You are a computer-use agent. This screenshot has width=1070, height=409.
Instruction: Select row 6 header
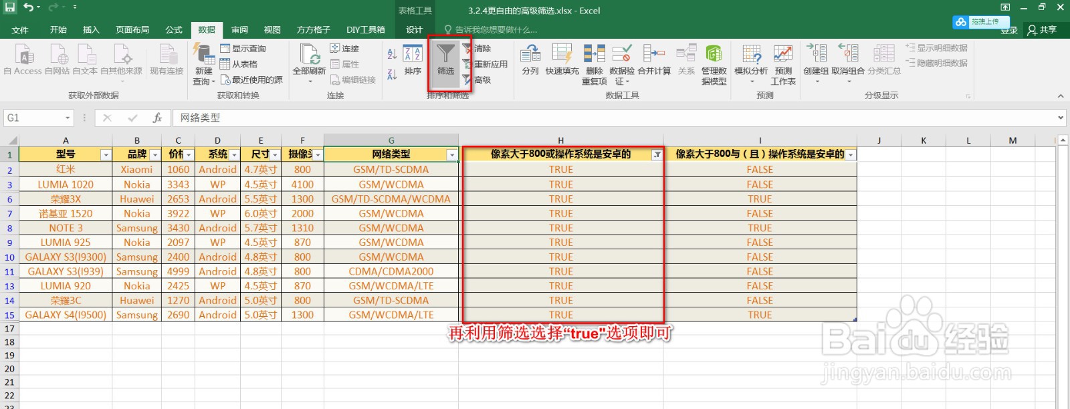click(x=9, y=199)
